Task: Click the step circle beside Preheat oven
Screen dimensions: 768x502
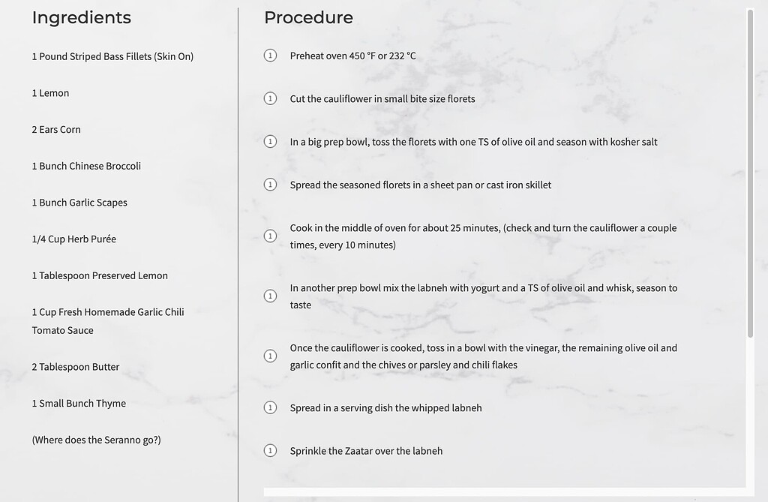Action: click(271, 56)
